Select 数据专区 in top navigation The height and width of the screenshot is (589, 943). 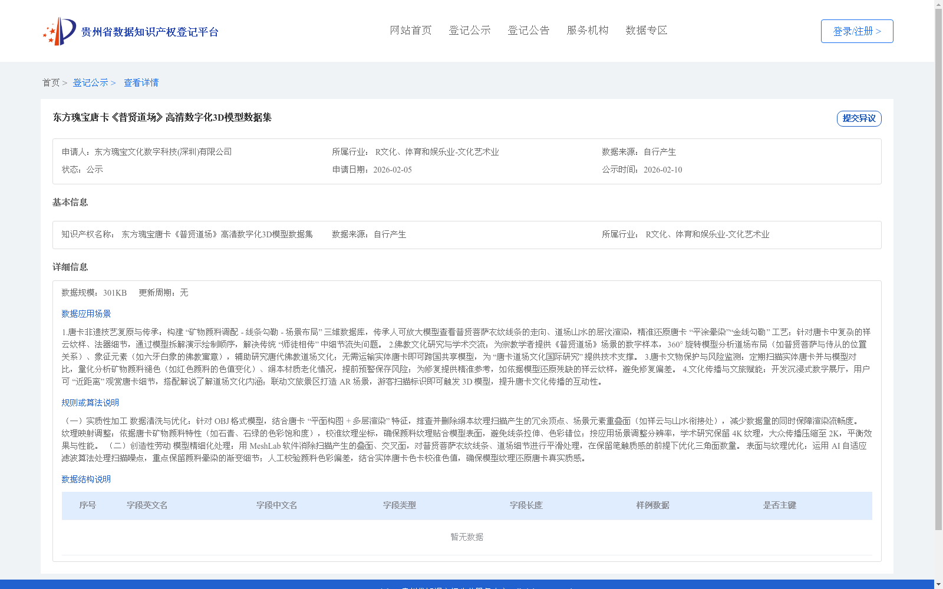click(647, 30)
